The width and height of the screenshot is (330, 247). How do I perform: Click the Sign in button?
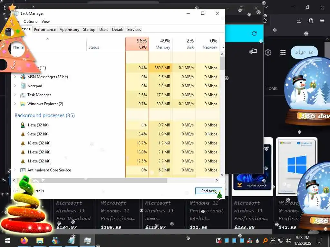(304, 52)
